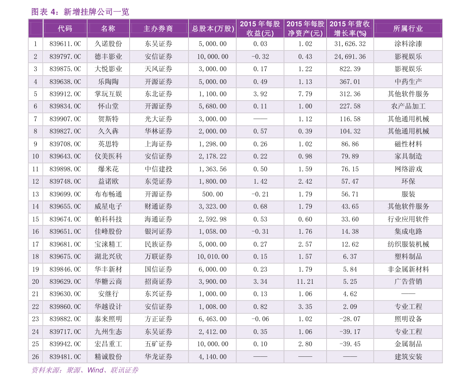Click 华林证券 in the 久久犇 row

tap(158, 132)
